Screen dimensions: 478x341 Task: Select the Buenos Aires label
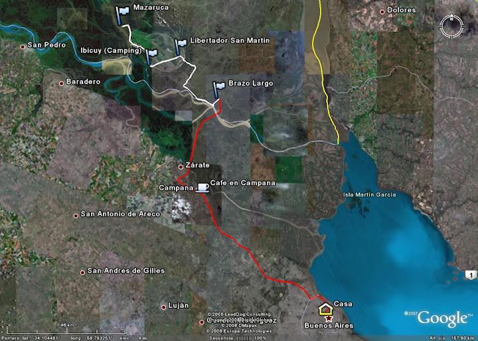point(329,326)
